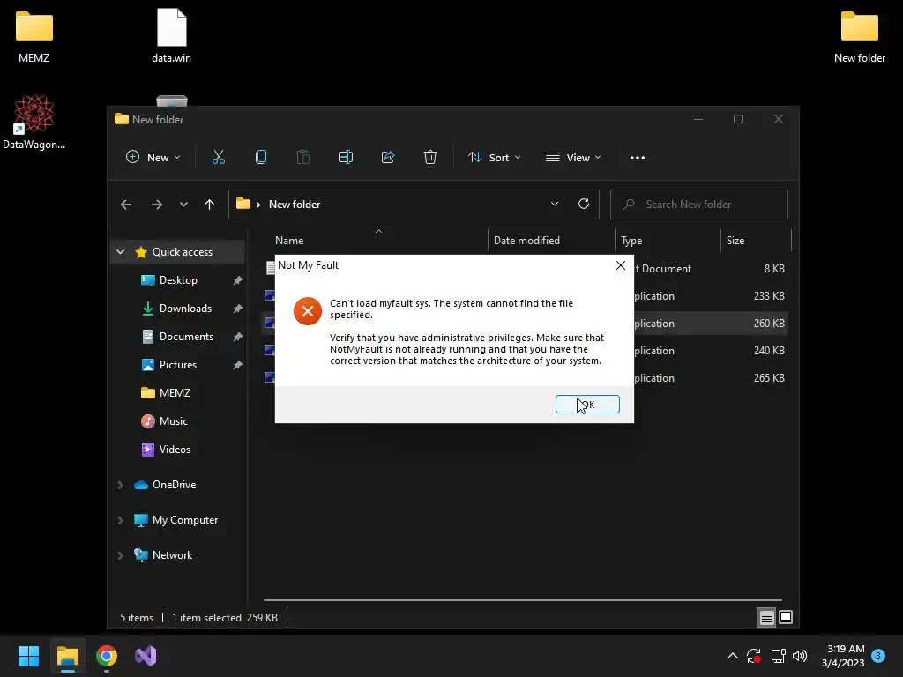Click OK in Not My Fault dialog

coord(586,404)
